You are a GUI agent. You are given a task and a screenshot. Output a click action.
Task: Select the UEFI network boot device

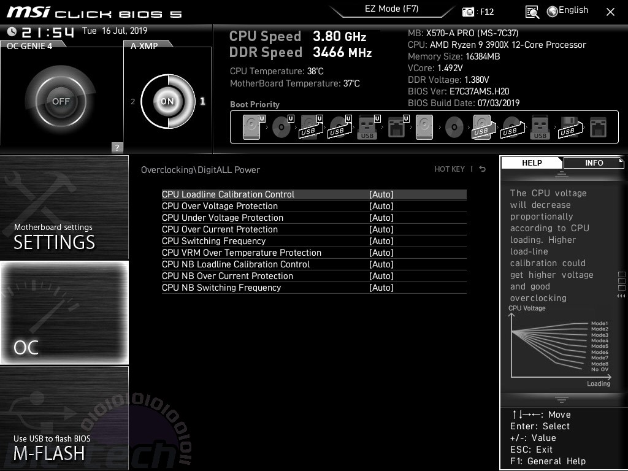[x=398, y=127]
